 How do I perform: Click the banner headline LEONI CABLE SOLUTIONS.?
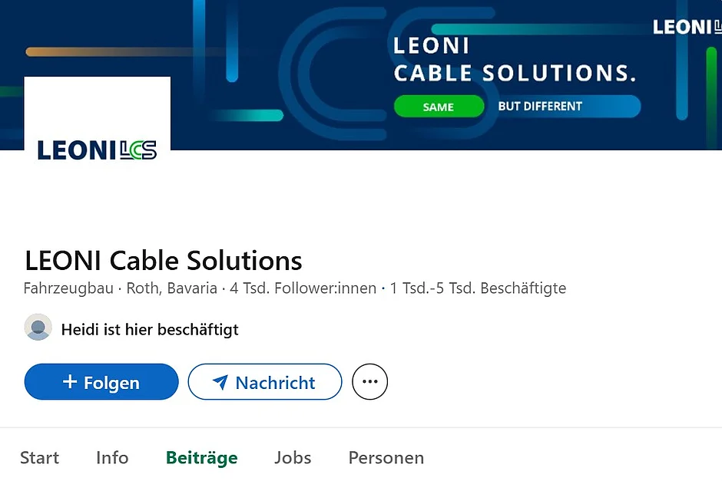pos(514,60)
